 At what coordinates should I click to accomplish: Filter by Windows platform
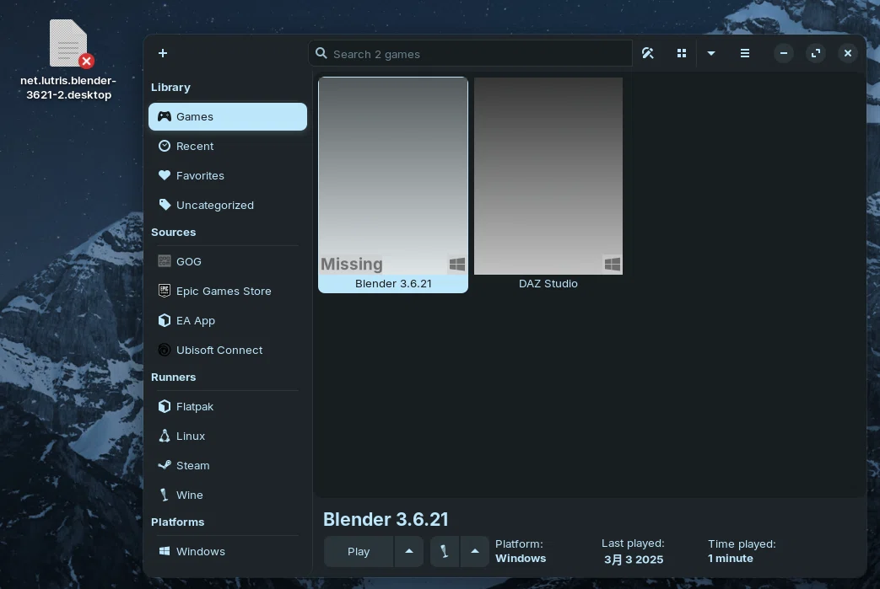pos(227,551)
